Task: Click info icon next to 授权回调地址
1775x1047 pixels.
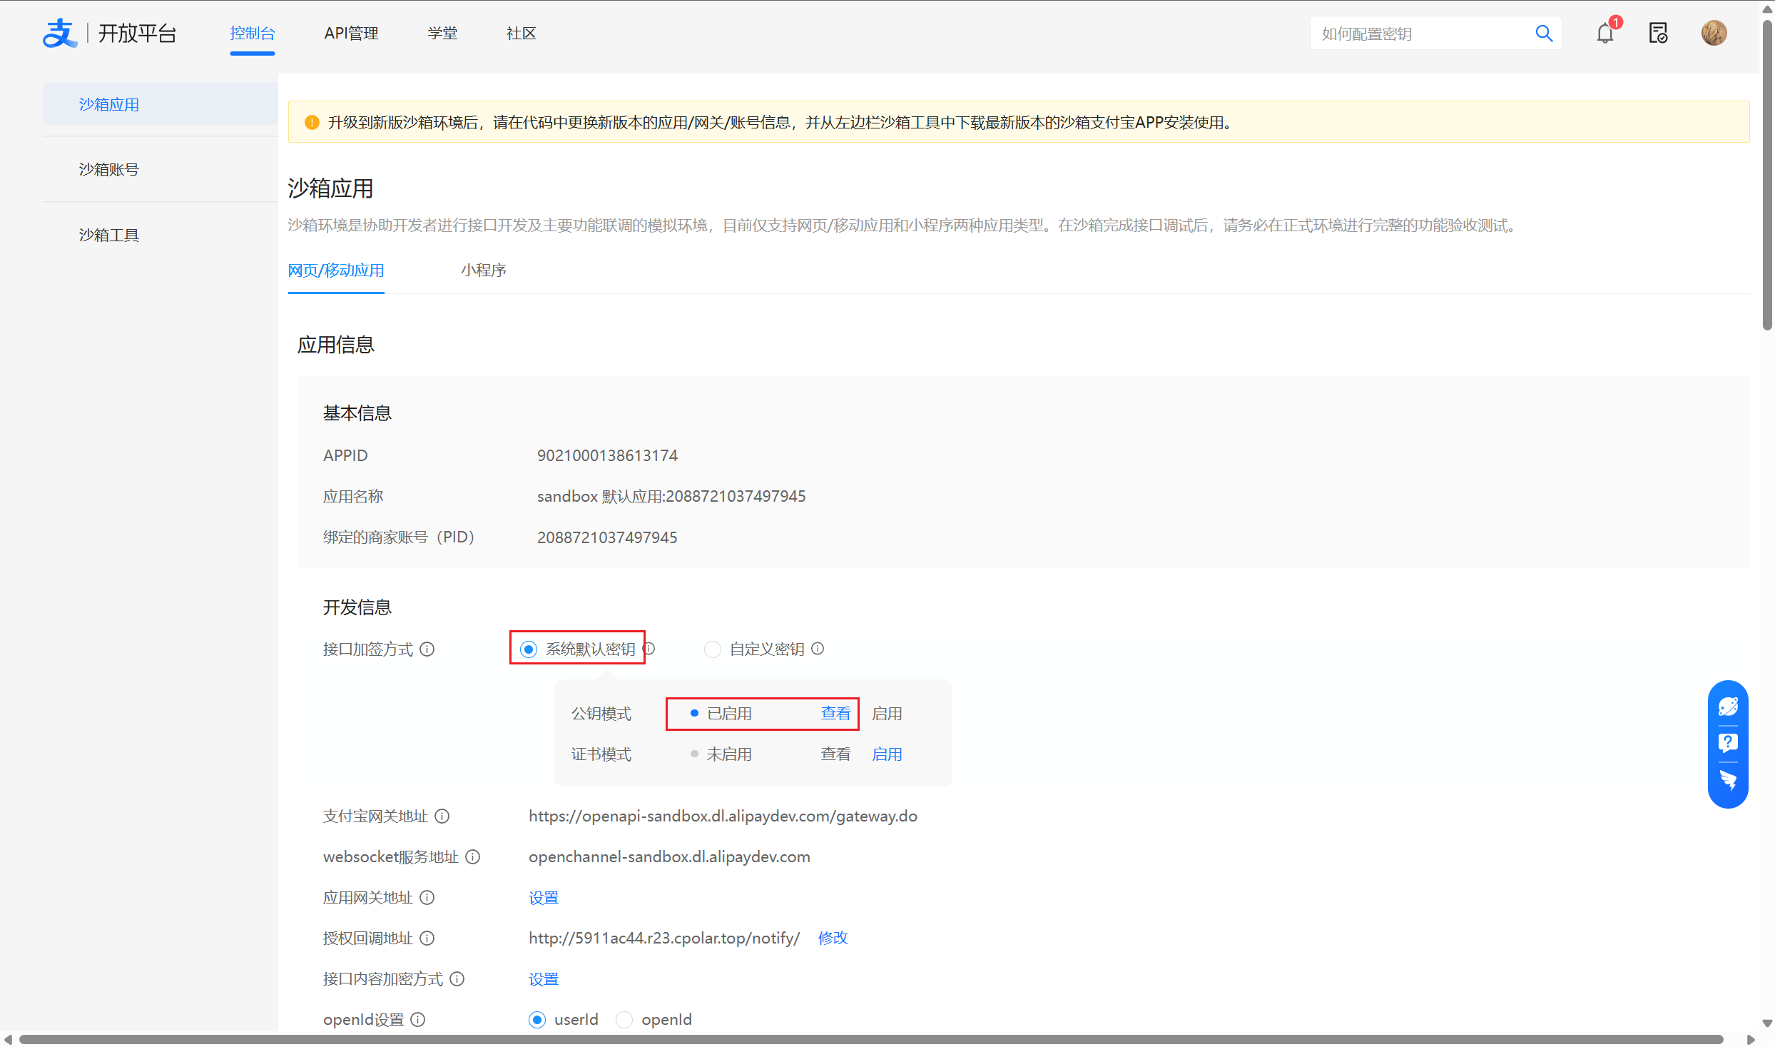Action: point(427,939)
